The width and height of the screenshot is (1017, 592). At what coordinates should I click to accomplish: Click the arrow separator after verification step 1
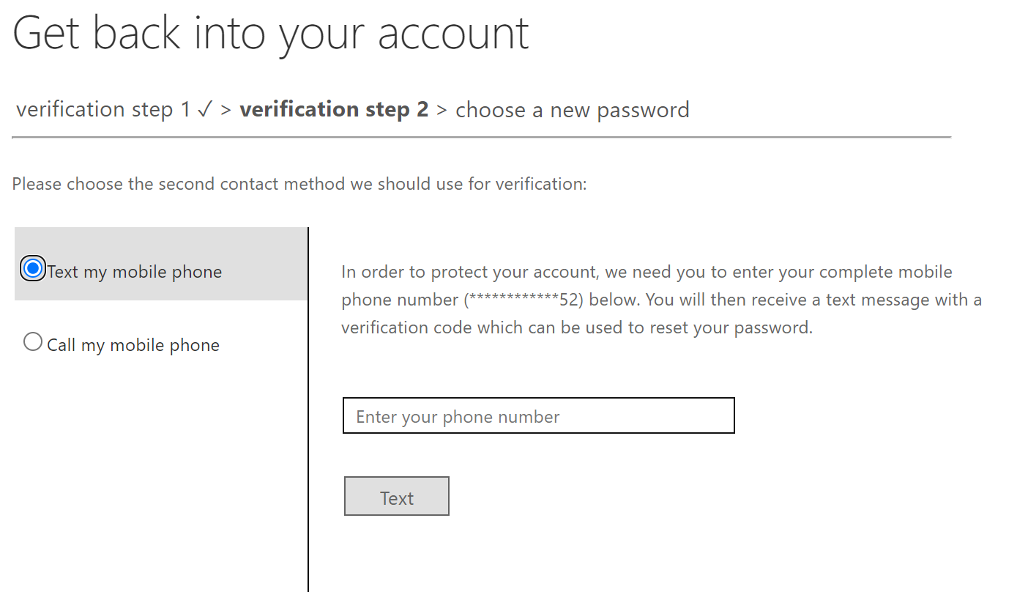coord(226,110)
